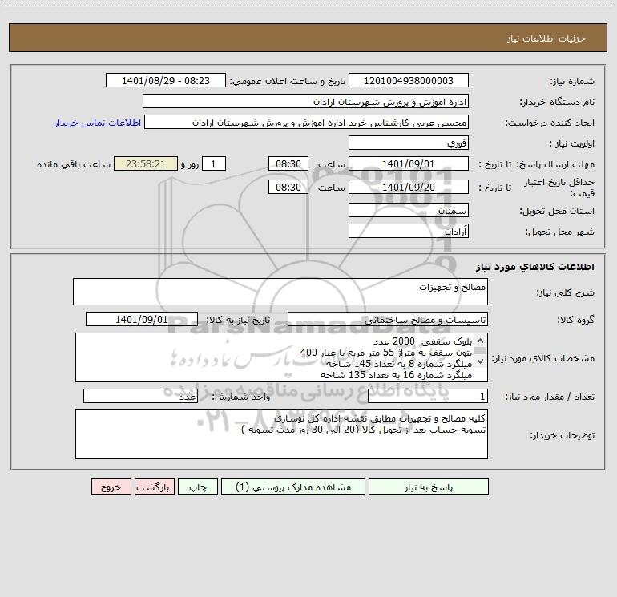
Task: Click page header جزئیات اطلاعات نیاز
Action: 546,38
